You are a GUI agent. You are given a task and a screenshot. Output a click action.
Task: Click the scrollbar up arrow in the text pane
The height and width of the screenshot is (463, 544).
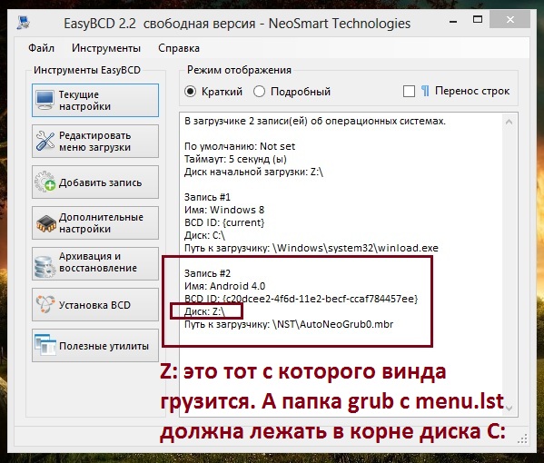[509, 122]
